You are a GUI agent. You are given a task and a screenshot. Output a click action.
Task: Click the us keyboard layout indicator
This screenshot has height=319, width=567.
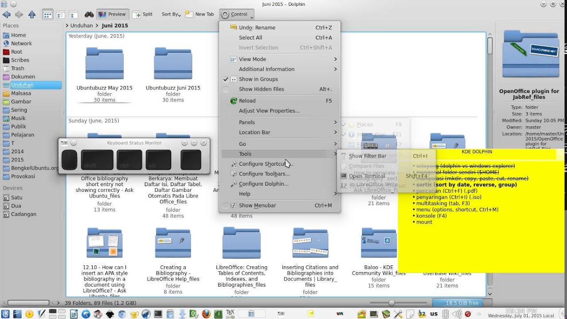tap(434, 314)
